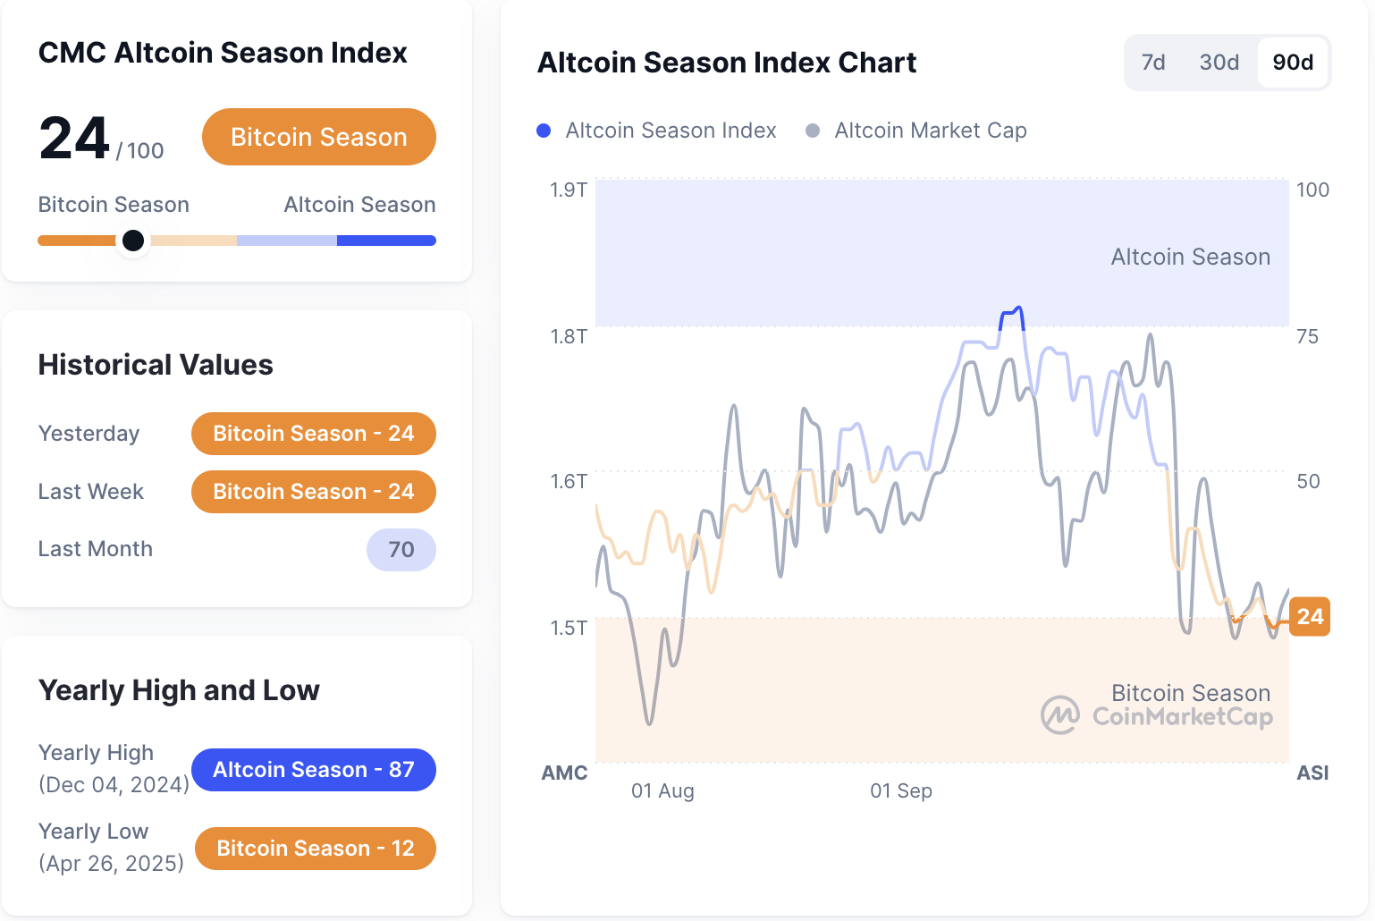This screenshot has width=1375, height=921.
Task: Toggle the Altcoin Market Cap legend dot
Action: pos(813,131)
